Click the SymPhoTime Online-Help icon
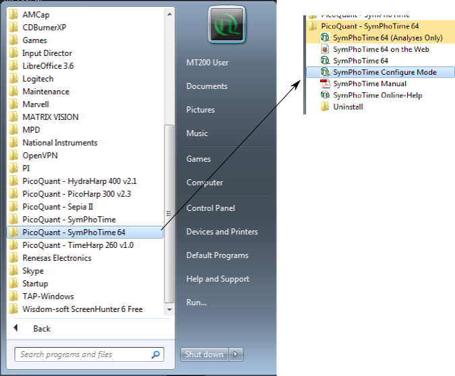The image size is (455, 376). pos(325,95)
